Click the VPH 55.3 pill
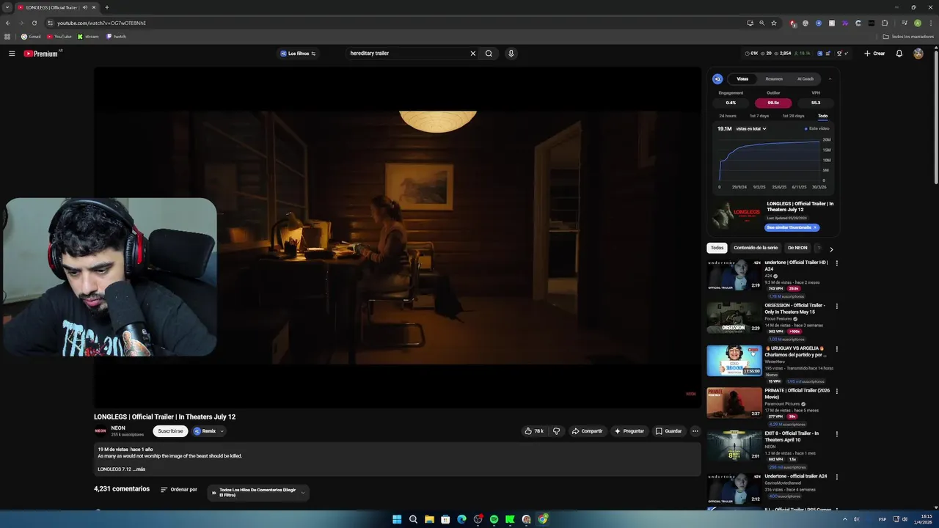This screenshot has width=939, height=528. (816, 103)
